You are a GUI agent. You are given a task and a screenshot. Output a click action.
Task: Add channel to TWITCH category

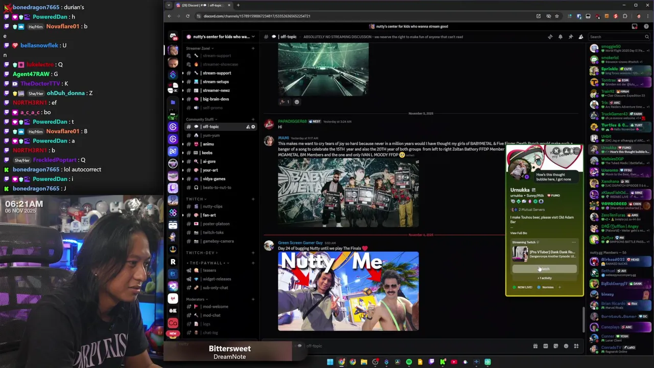[253, 199]
